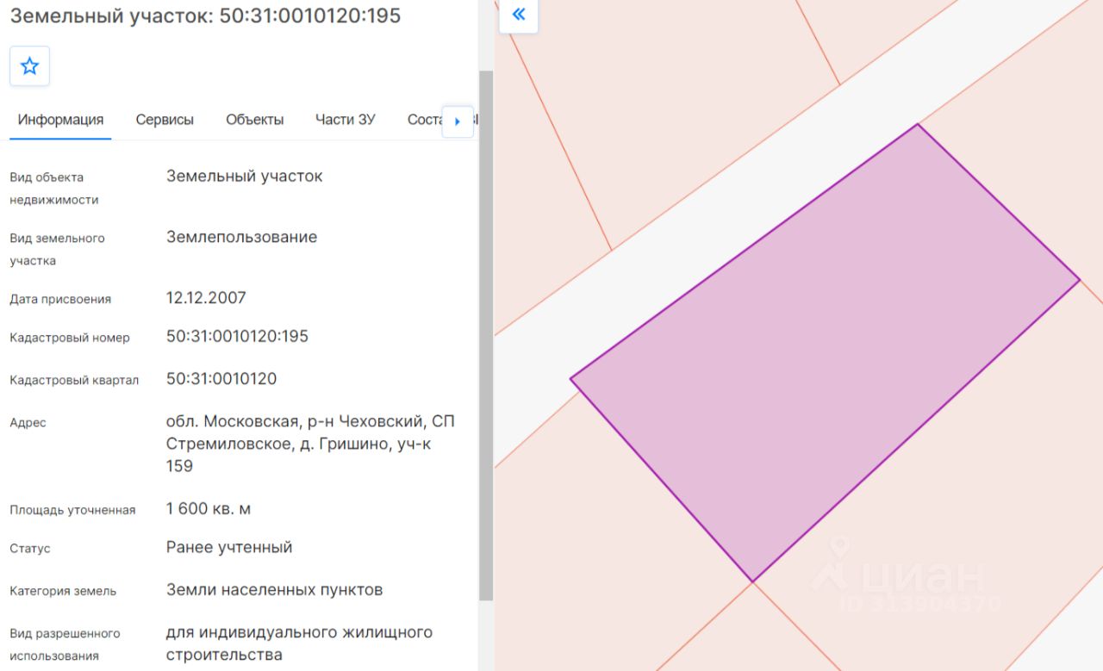Click the assignment date 12.12.2007

click(x=206, y=298)
